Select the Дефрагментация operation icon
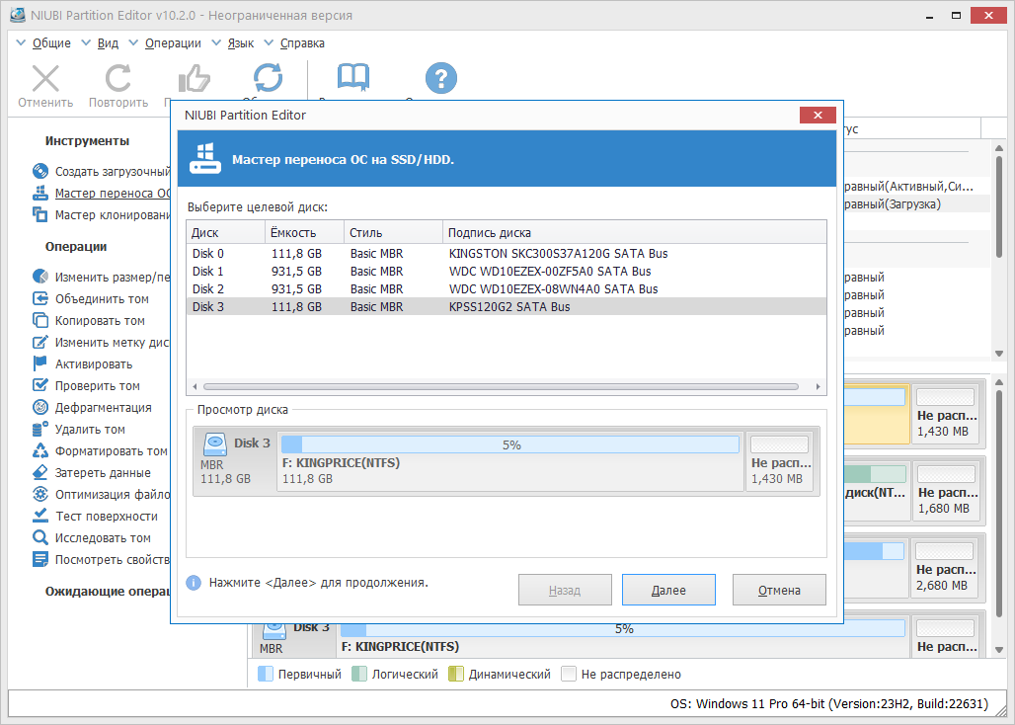Screen dimensions: 1015x725 click(x=40, y=407)
